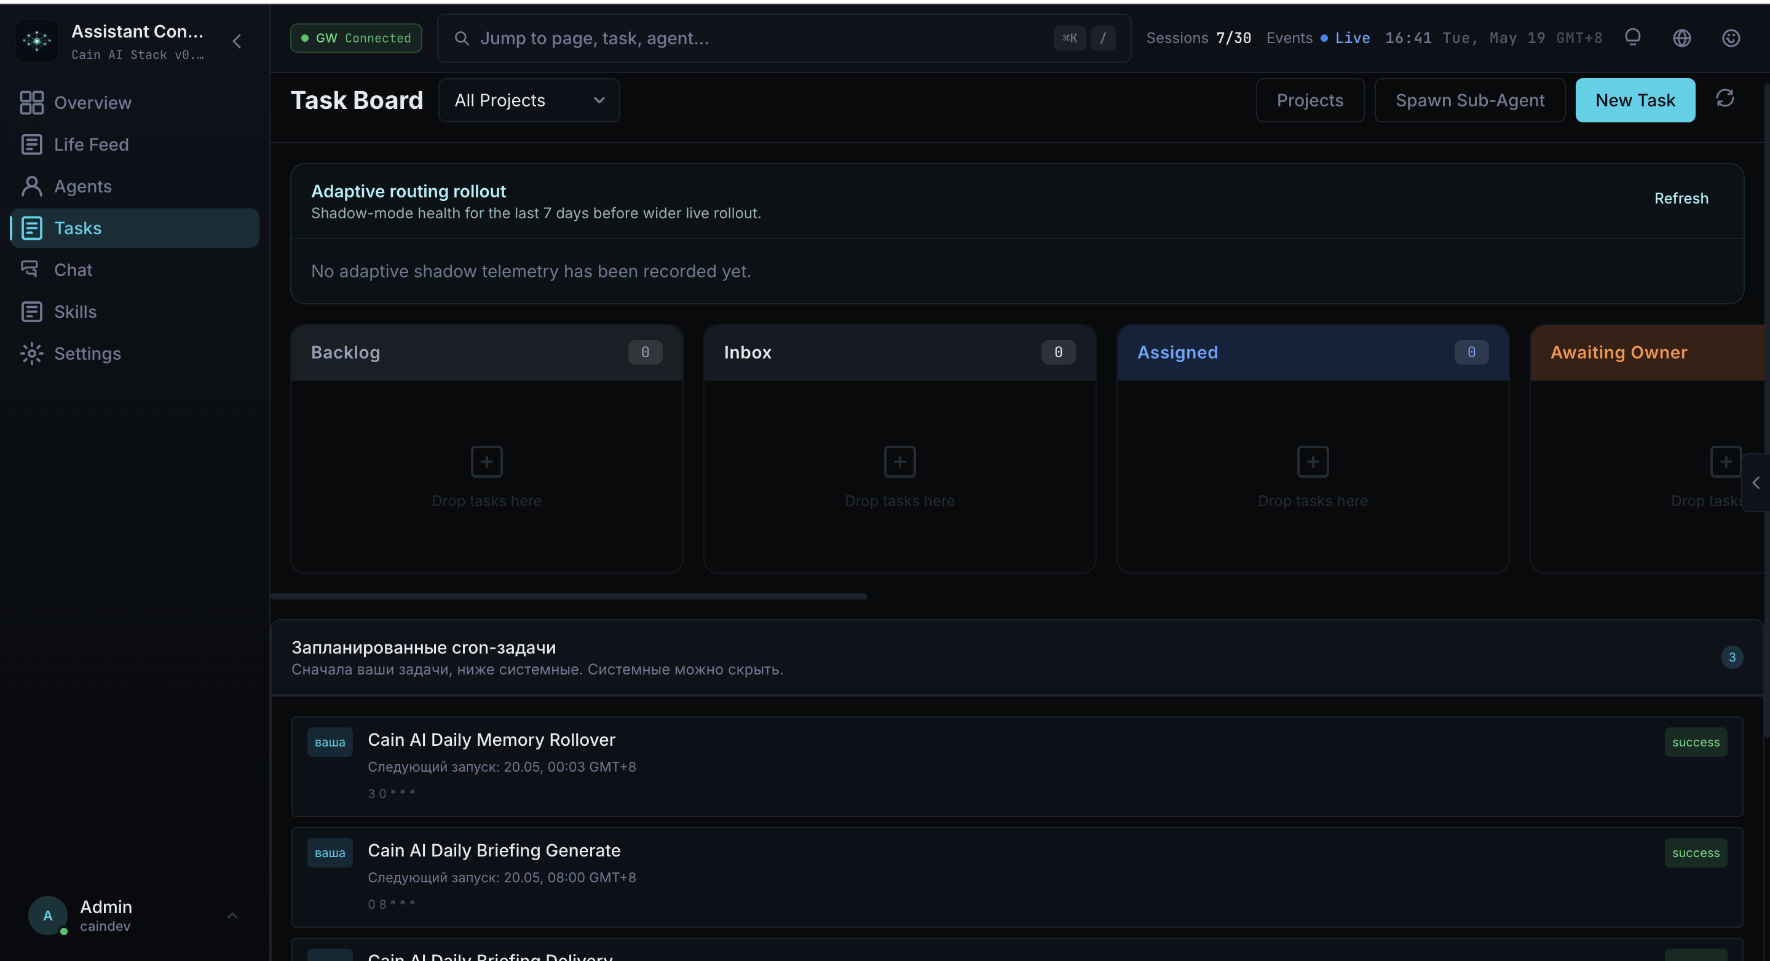This screenshot has height=961, width=1770.
Task: Open the Life Feed page
Action: (x=135, y=144)
